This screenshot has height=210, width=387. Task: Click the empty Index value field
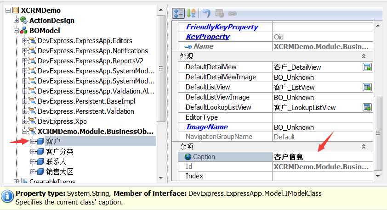coord(322,176)
